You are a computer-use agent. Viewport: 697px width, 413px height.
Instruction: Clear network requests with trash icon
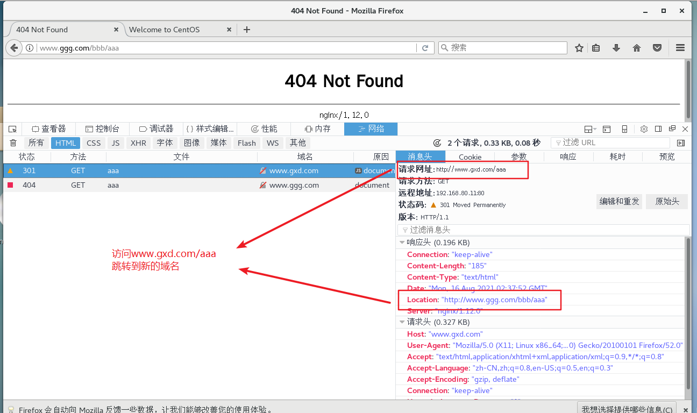(x=13, y=143)
